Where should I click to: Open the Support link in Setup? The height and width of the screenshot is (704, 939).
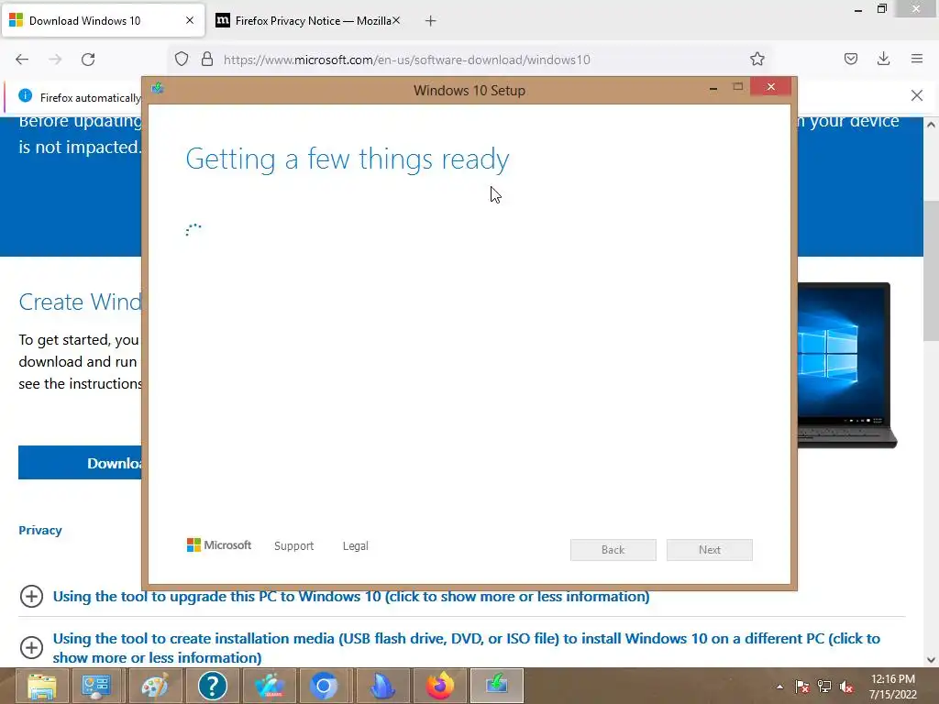[x=293, y=546]
